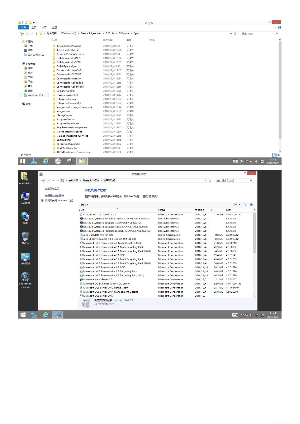The width and height of the screenshot is (300, 424).
Task: Click 3DSpace in Apps breadcrumb
Action: (x=124, y=33)
